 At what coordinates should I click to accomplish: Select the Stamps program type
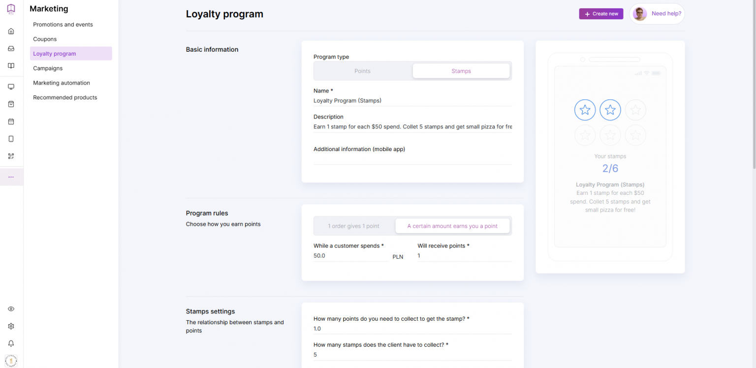pyautogui.click(x=461, y=71)
